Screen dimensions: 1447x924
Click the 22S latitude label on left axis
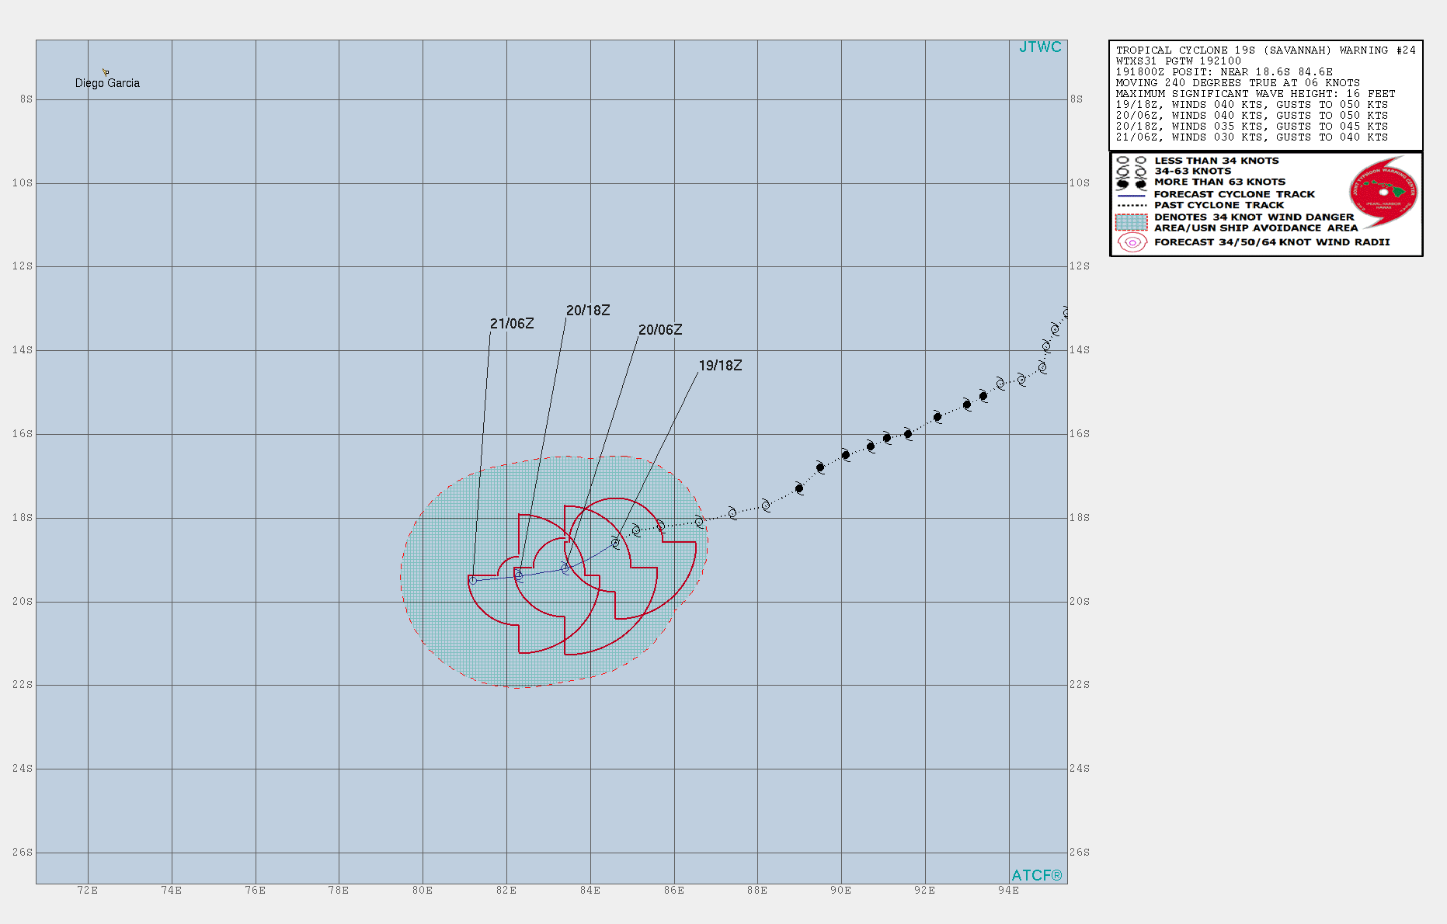point(23,685)
